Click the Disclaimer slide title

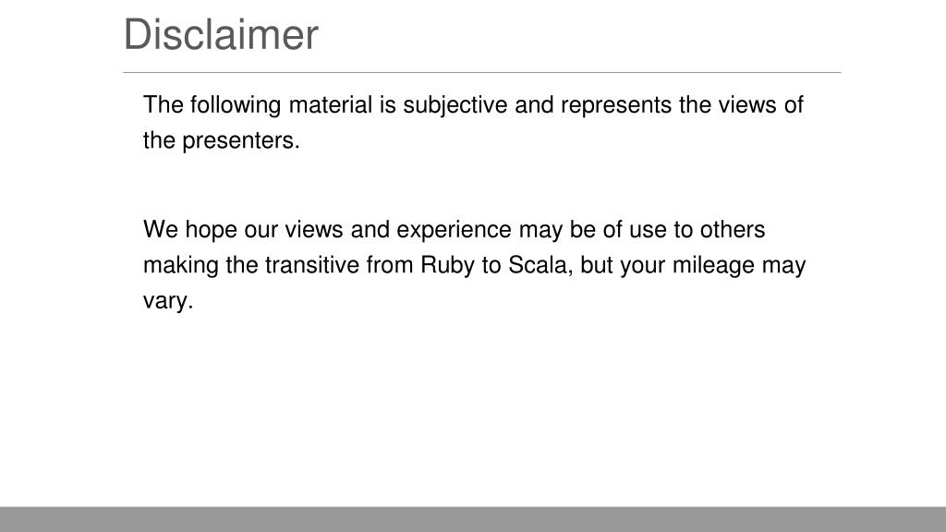[221, 35]
